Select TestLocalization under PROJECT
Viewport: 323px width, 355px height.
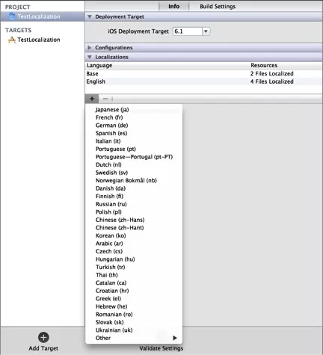[x=43, y=16]
